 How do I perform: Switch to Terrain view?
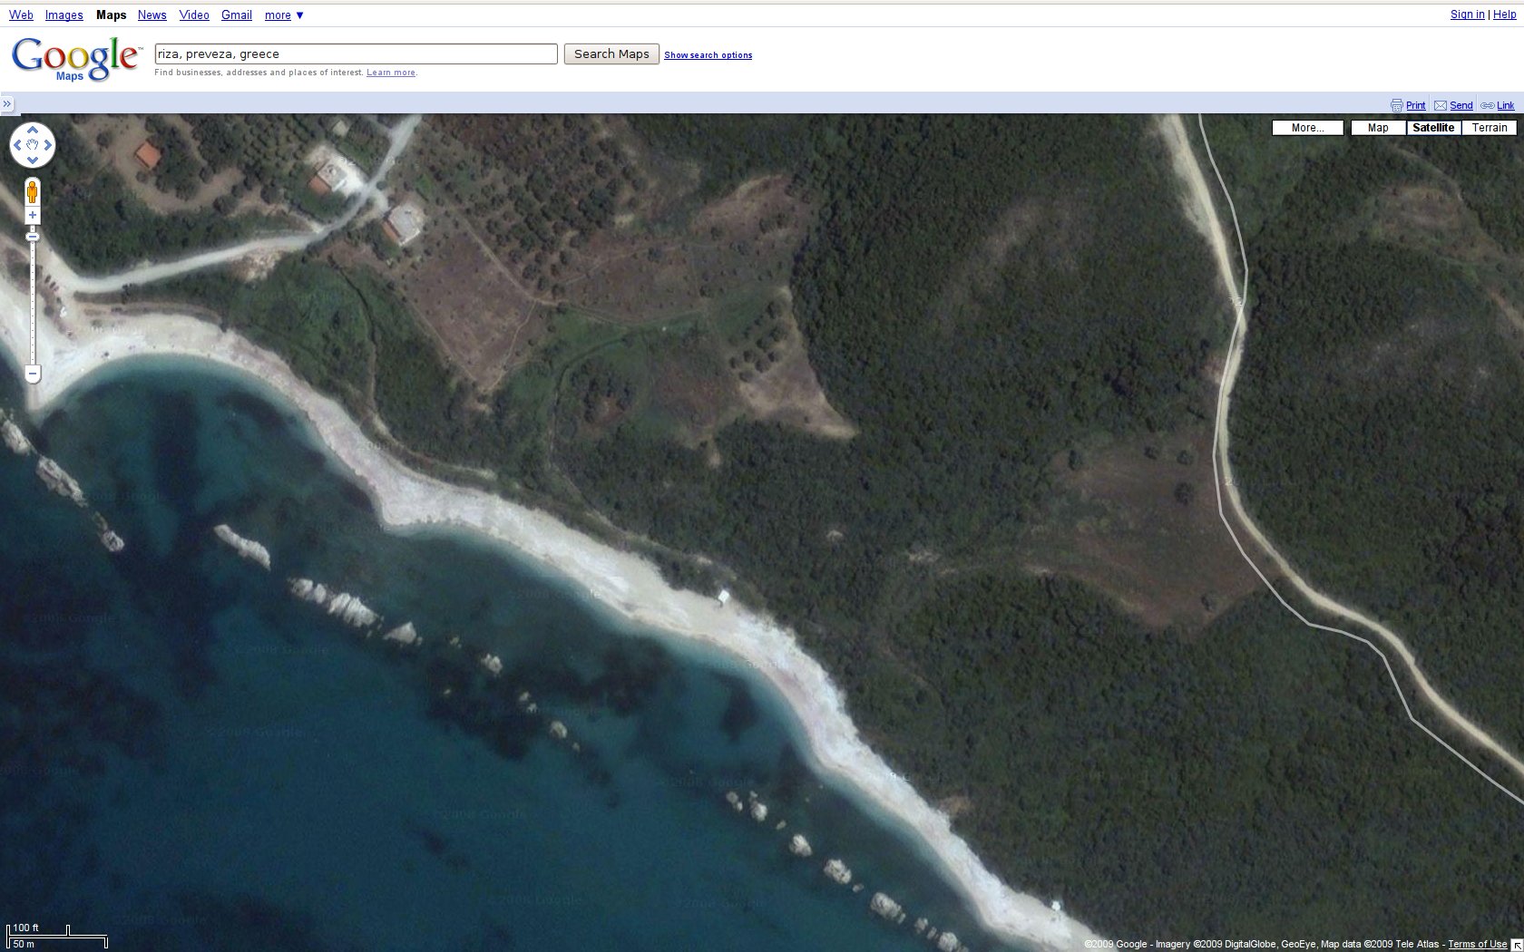[1489, 128]
